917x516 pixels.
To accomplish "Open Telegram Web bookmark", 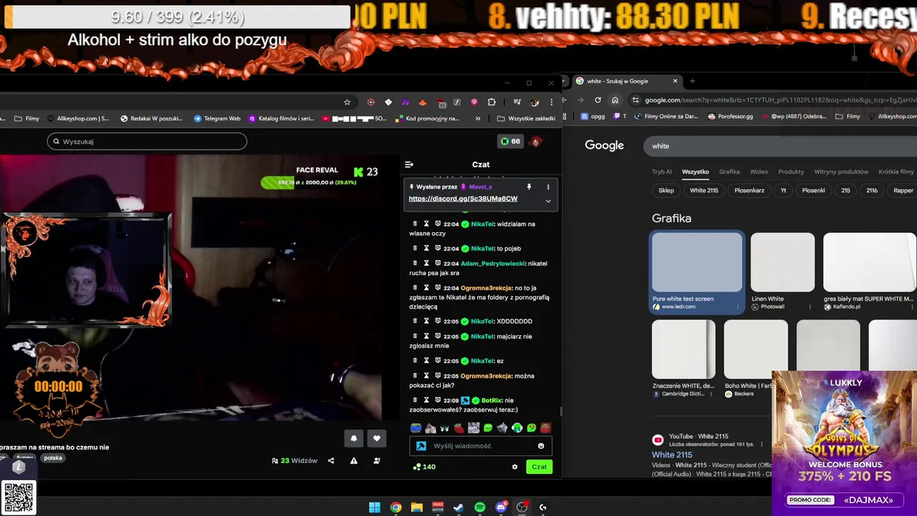I will (x=217, y=118).
